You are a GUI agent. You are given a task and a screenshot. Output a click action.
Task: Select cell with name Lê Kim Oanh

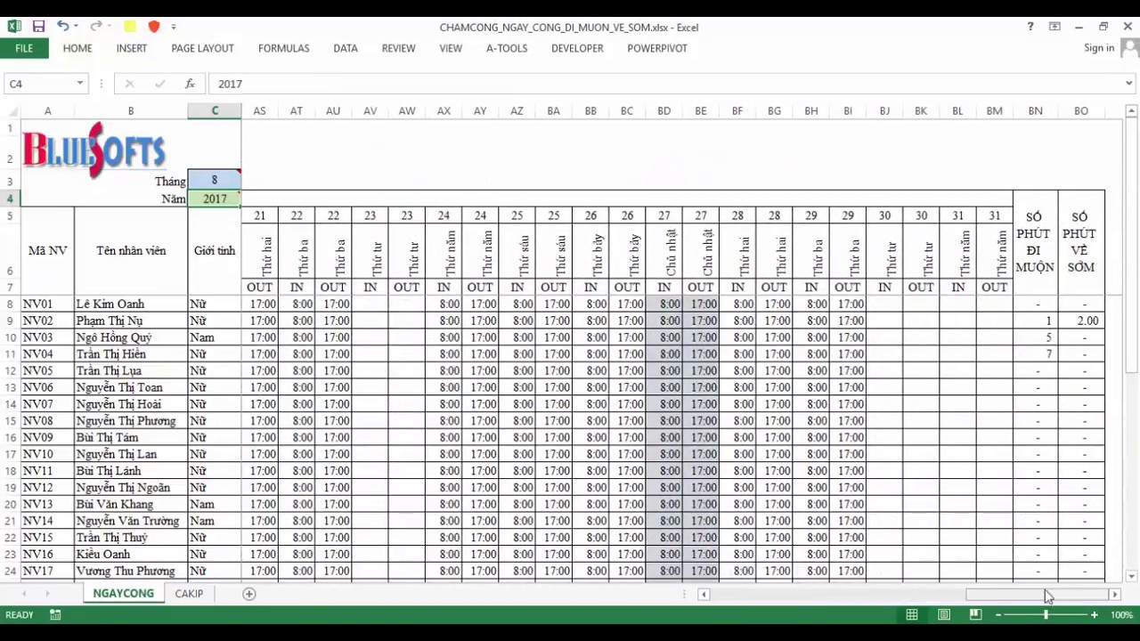point(131,304)
